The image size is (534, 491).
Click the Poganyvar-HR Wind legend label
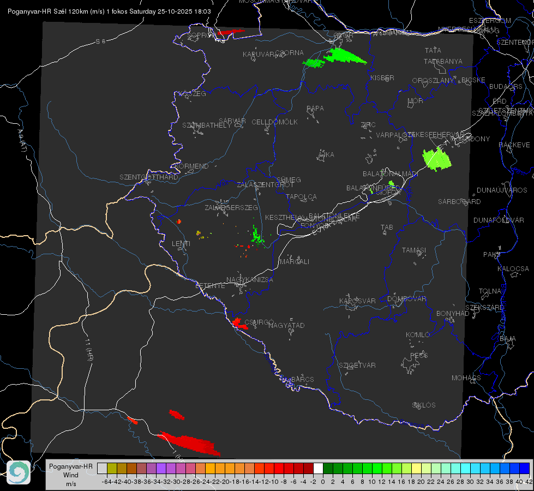point(71,475)
